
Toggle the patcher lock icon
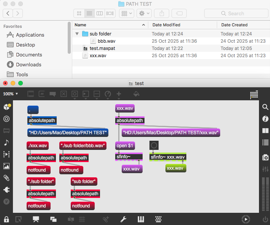pyautogui.click(x=6, y=219)
